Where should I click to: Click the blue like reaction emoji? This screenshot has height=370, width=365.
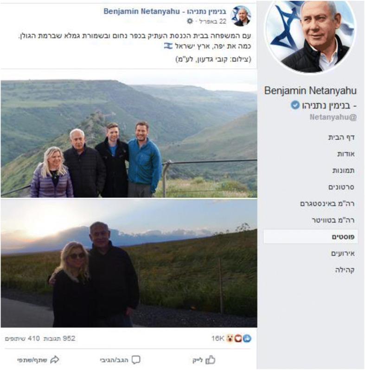(x=247, y=338)
